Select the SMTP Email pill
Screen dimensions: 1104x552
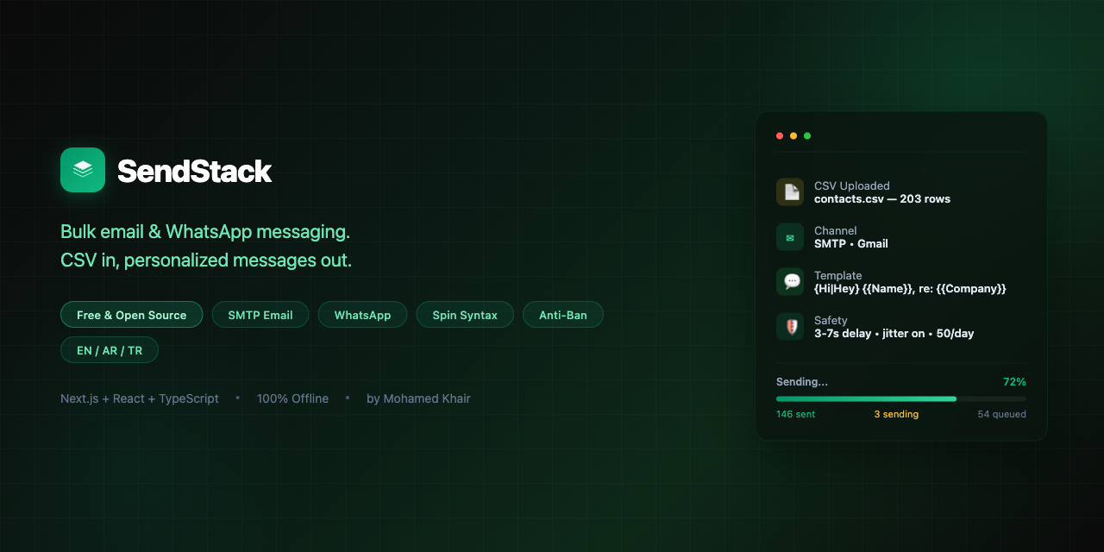[260, 315]
